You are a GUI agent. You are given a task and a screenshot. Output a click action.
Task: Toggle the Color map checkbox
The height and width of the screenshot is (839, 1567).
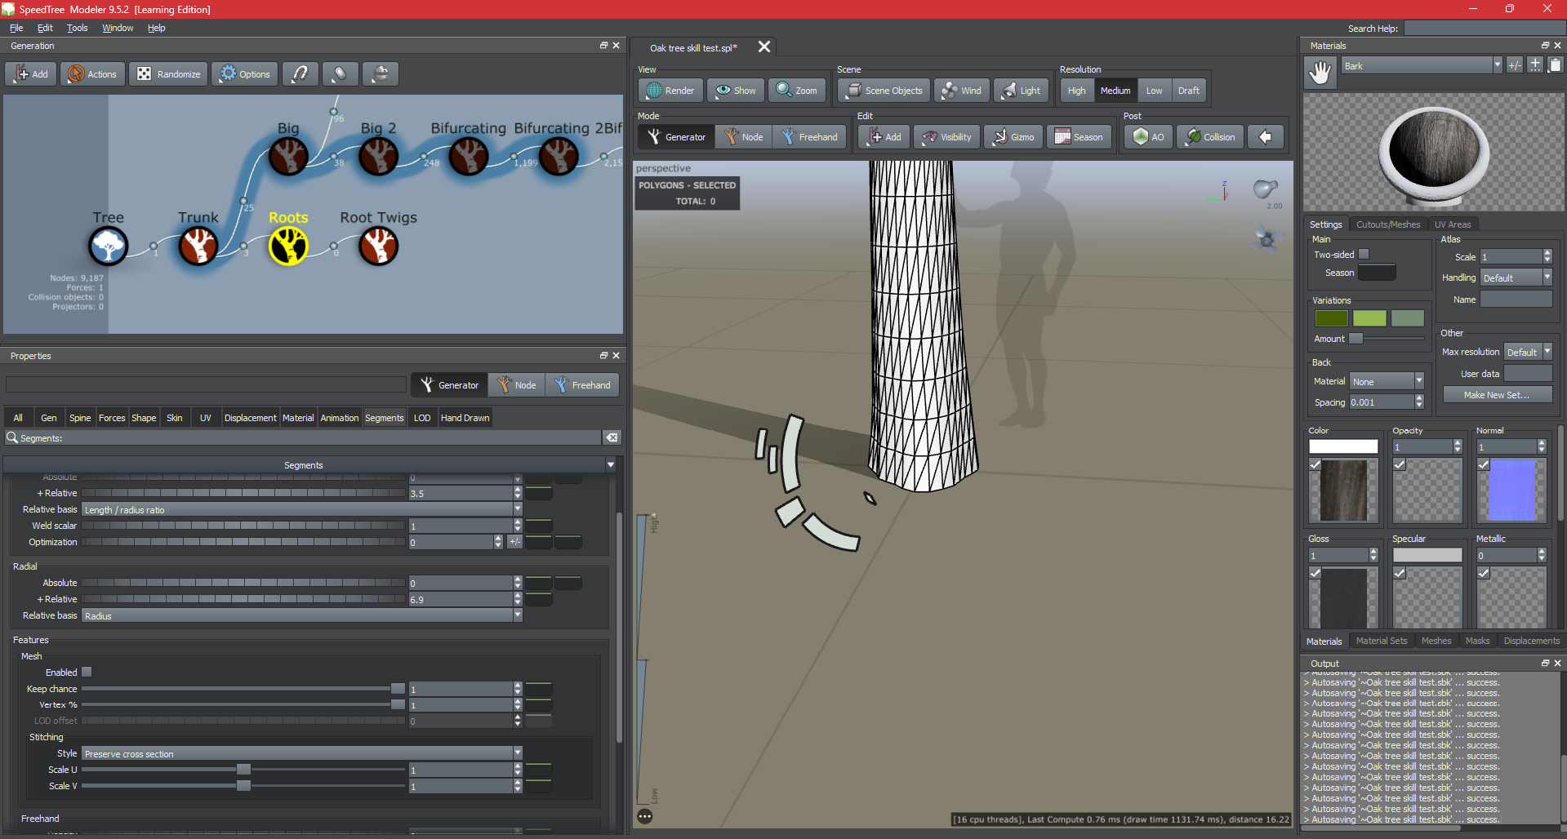tap(1315, 464)
